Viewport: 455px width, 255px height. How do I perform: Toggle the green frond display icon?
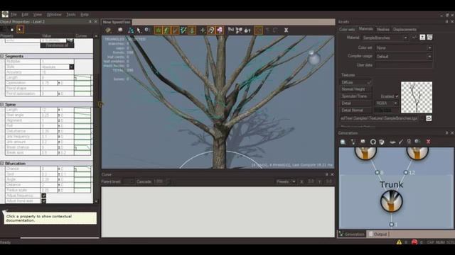pyautogui.click(x=166, y=30)
